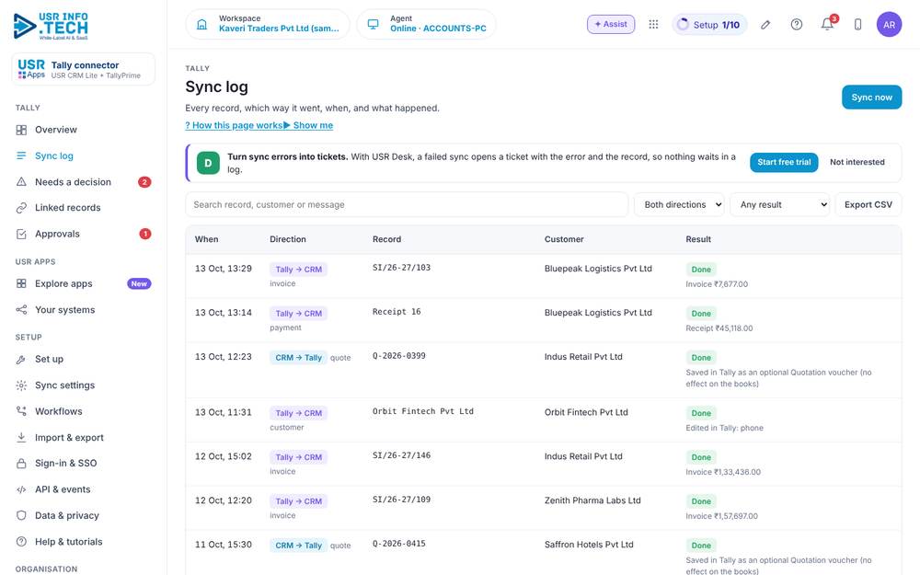Open Explore apps page

[x=84, y=284]
